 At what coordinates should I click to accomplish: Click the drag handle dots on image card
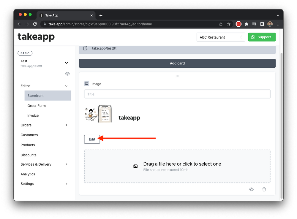click(x=177, y=76)
